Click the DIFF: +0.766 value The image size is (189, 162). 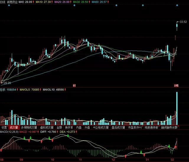coord(48,132)
